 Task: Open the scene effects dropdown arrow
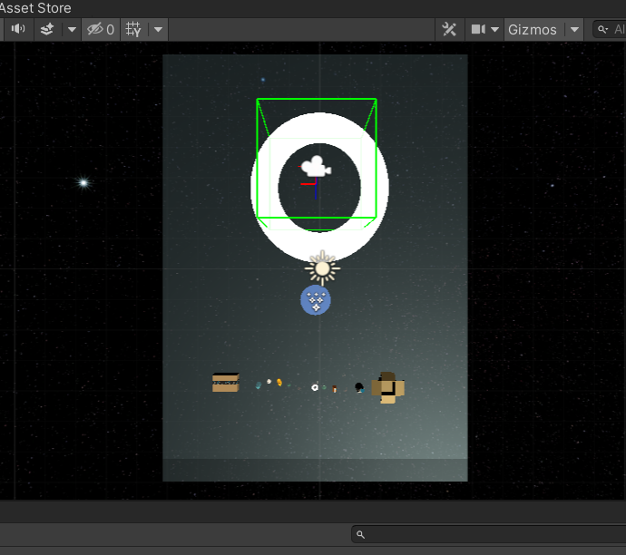71,29
